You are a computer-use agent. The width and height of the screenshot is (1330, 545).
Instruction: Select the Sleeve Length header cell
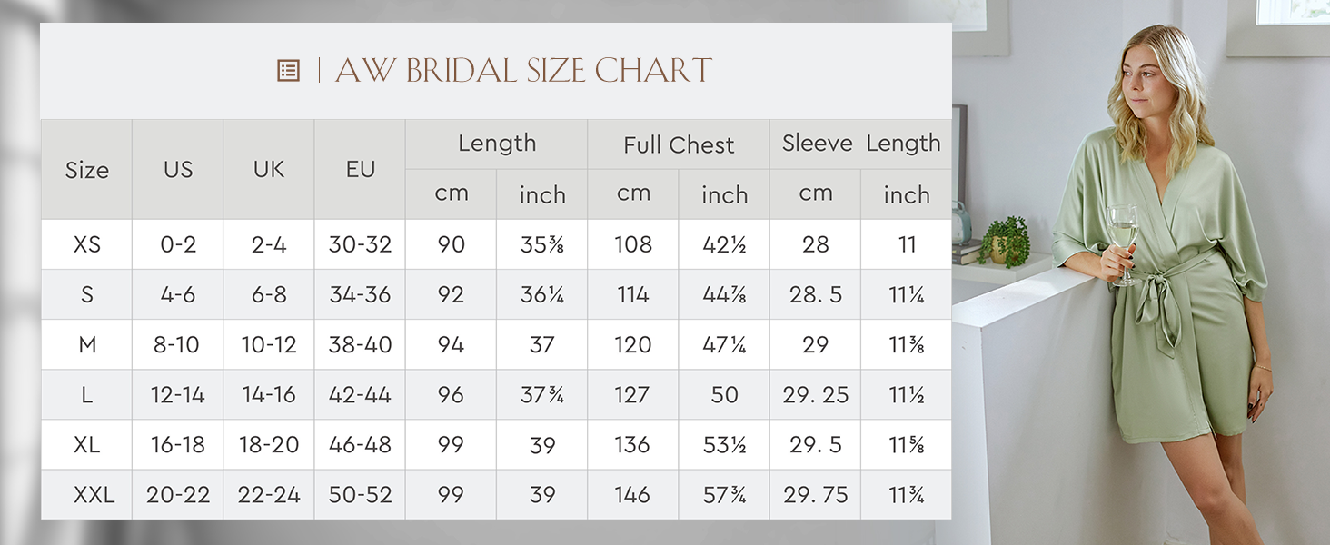point(861,144)
